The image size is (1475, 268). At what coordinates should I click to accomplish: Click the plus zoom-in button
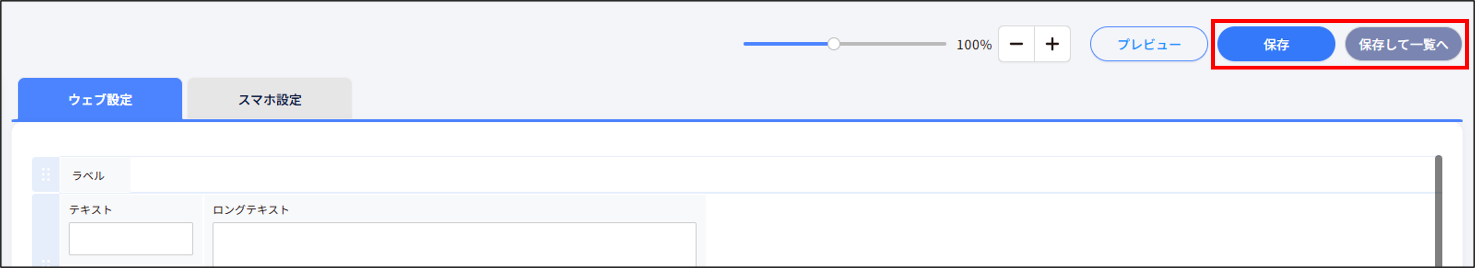point(1052,44)
